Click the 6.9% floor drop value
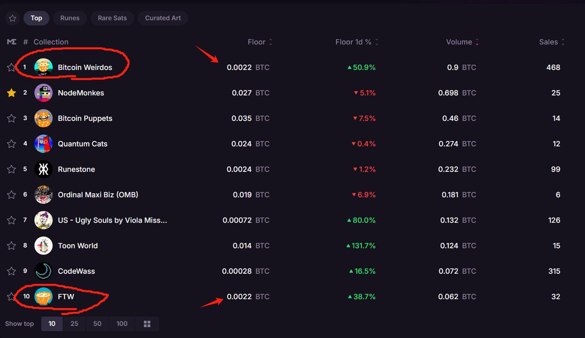The image size is (585, 338). 365,195
